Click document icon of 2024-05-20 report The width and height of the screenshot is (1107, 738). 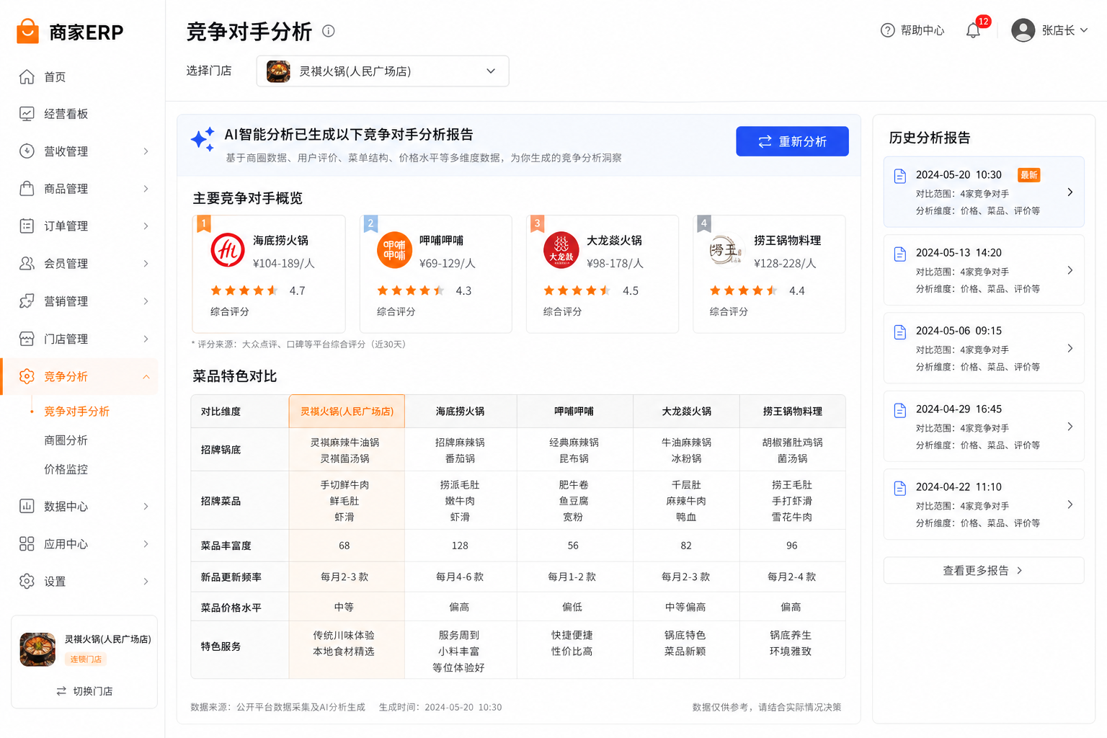(900, 176)
